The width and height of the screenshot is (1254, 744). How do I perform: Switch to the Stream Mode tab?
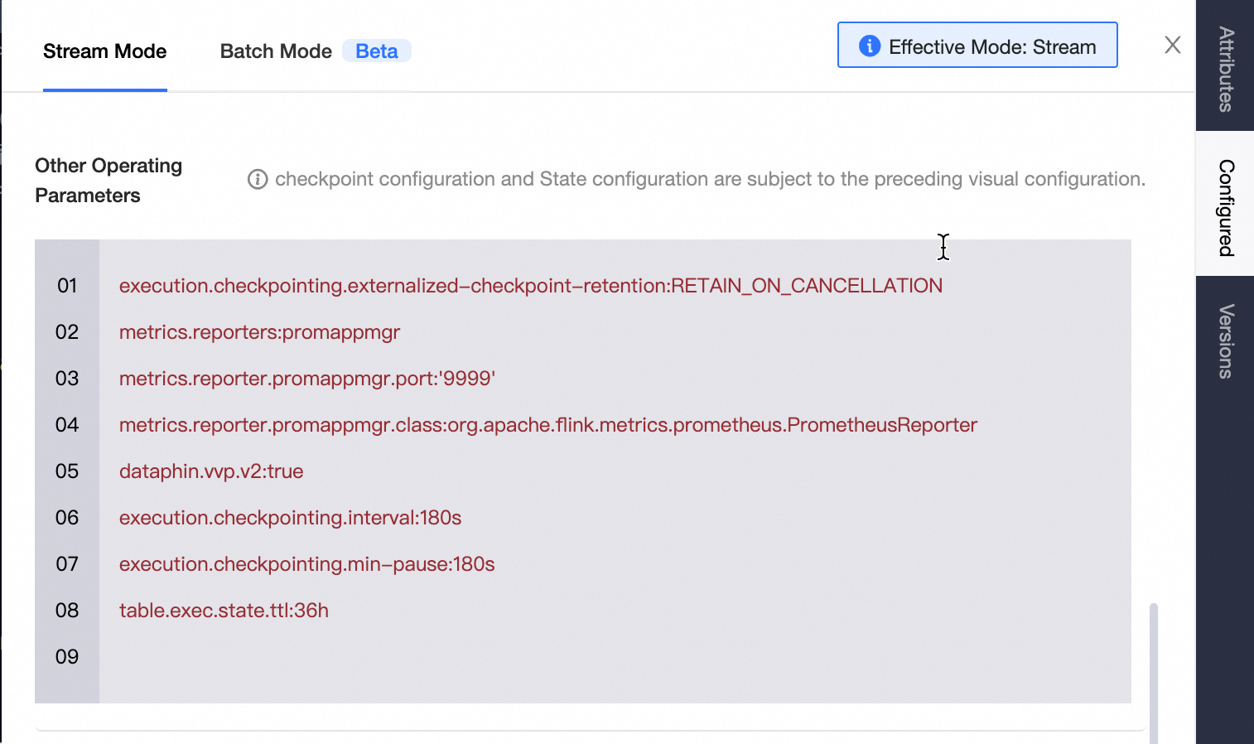pos(104,51)
